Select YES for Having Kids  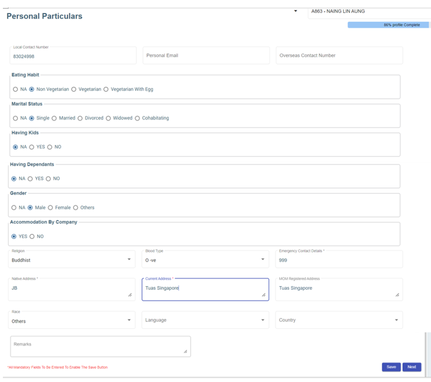point(32,147)
